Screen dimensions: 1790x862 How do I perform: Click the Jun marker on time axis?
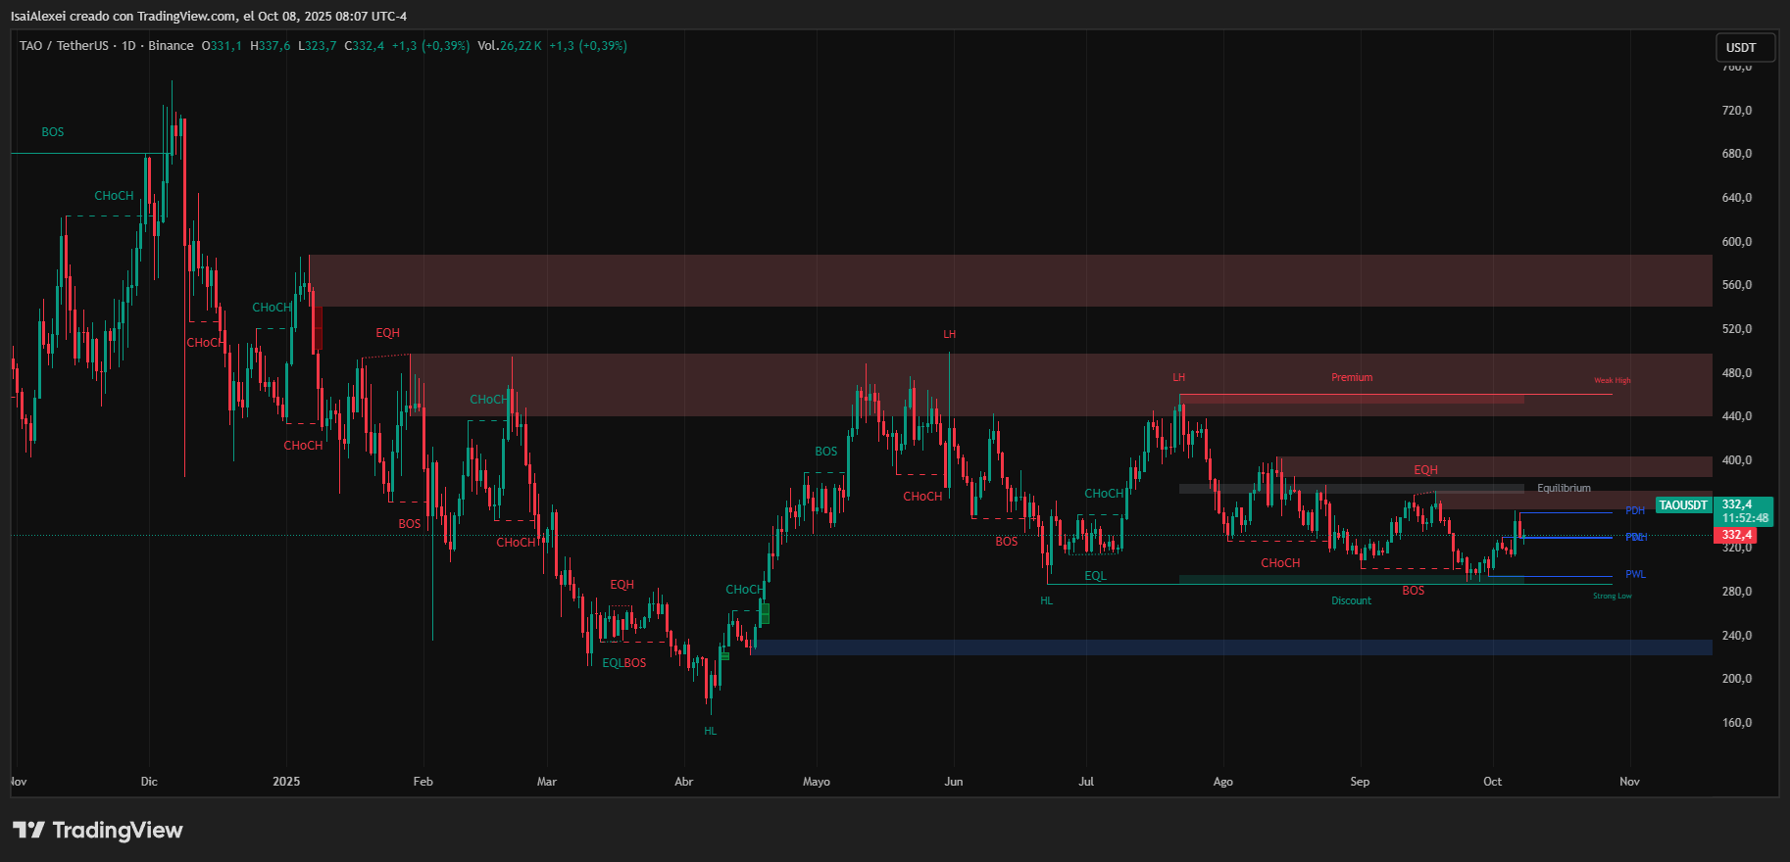click(953, 782)
